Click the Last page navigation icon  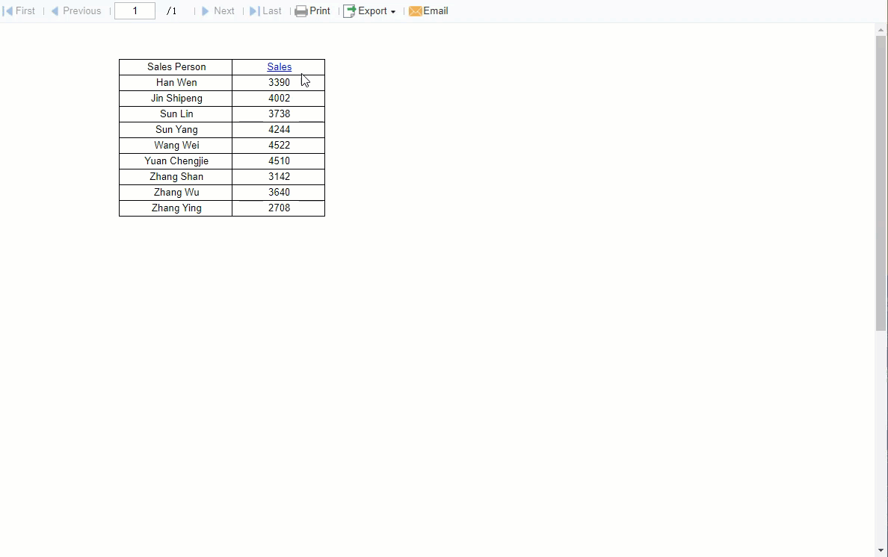point(254,10)
